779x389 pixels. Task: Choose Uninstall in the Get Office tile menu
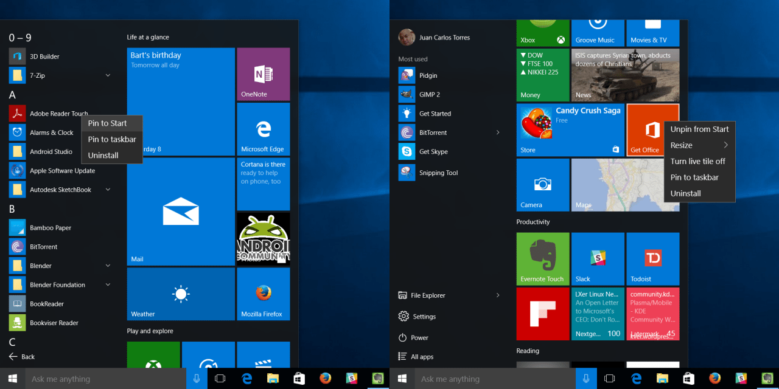(x=699, y=193)
